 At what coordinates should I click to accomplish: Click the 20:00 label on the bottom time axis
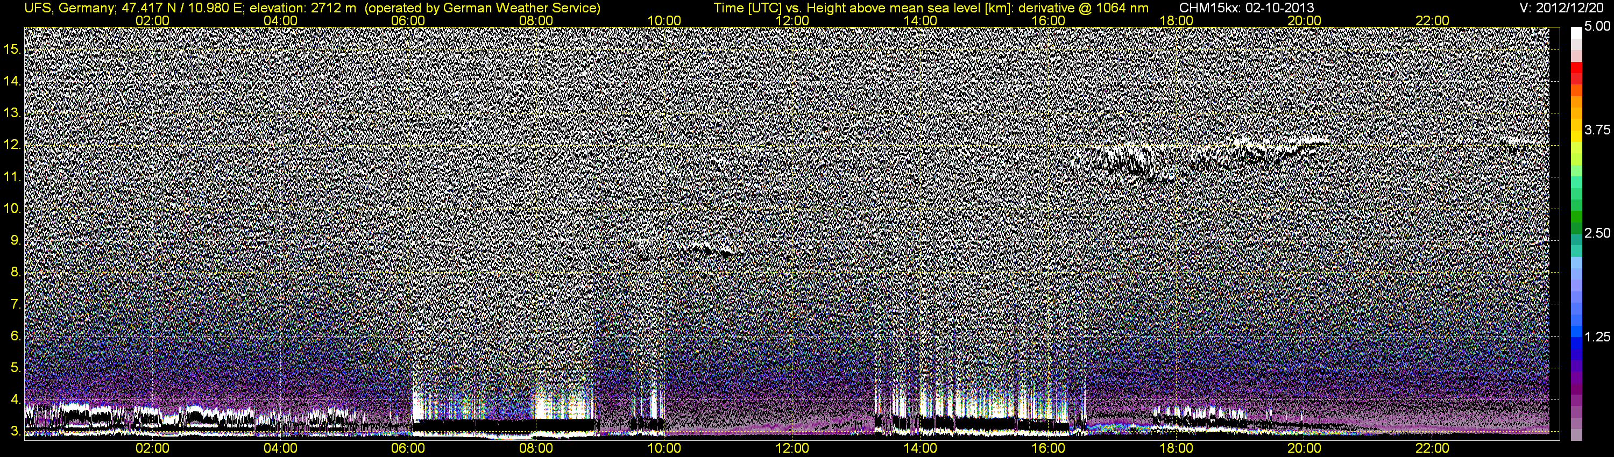[1305, 448]
